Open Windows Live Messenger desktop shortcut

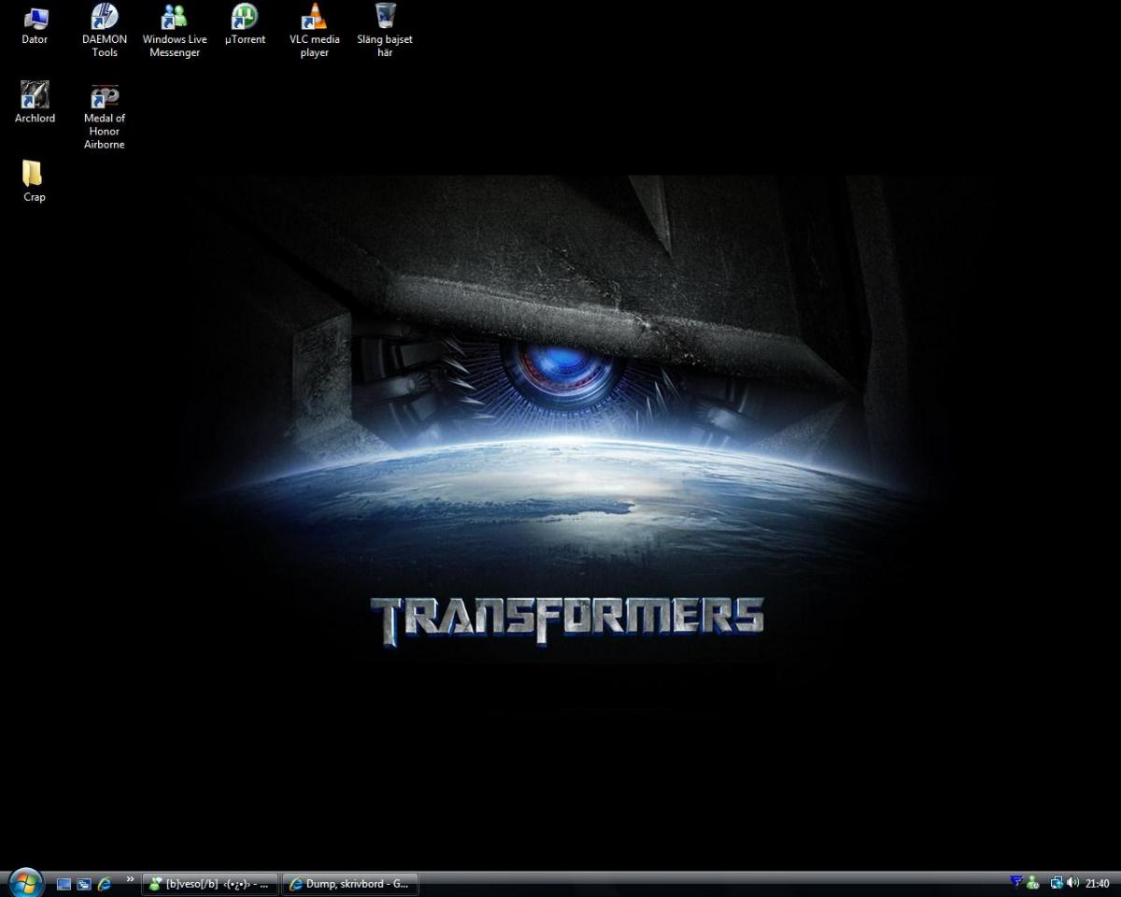[175, 31]
